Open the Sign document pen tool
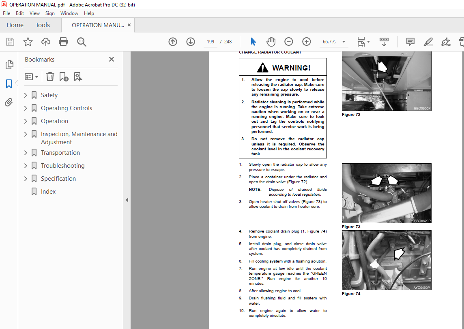 coord(446,42)
